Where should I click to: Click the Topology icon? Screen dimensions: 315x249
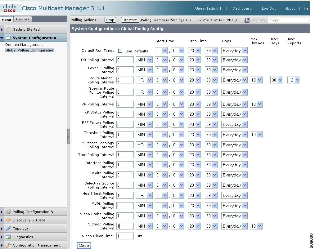pyautogui.click(x=8, y=229)
